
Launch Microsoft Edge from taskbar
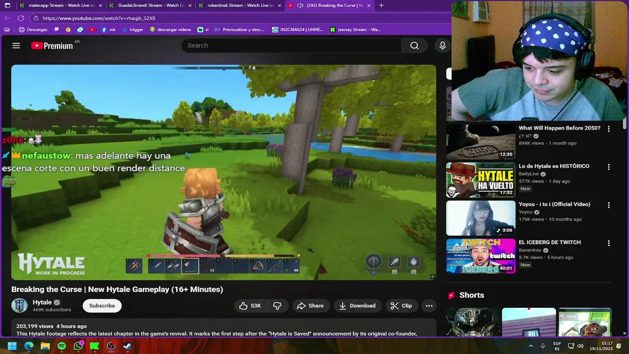tap(29, 346)
